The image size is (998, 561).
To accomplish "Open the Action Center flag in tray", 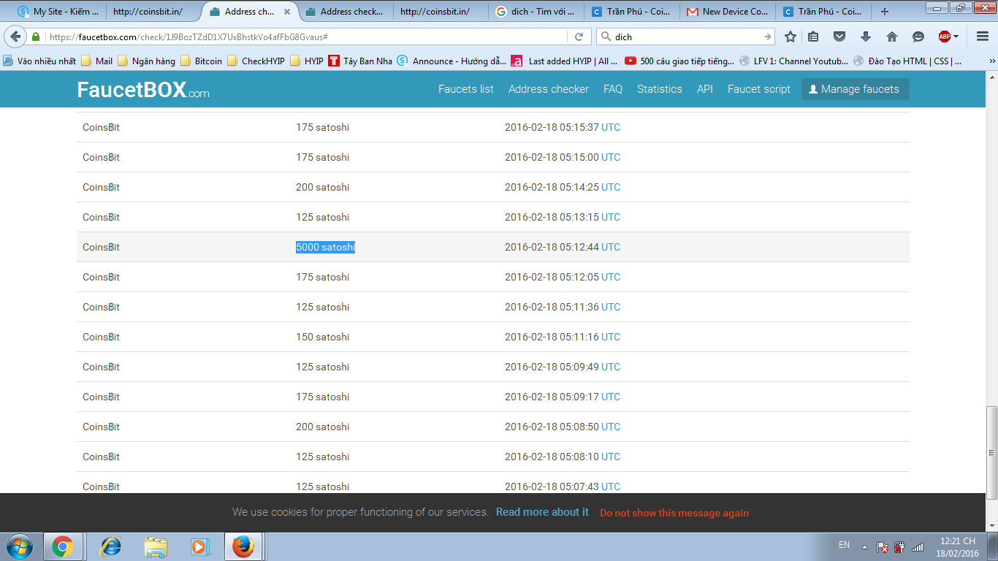I will (x=883, y=546).
